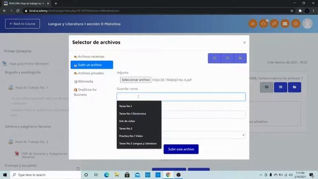Screen dimensions: 318x179
Task: Select Subir un archivo repository
Action: 92,65
